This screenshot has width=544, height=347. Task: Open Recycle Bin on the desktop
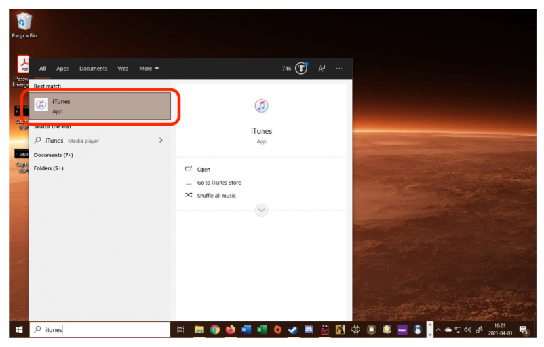tap(24, 24)
